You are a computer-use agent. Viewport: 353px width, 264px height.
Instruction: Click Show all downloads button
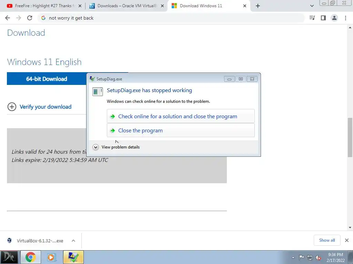point(327,240)
